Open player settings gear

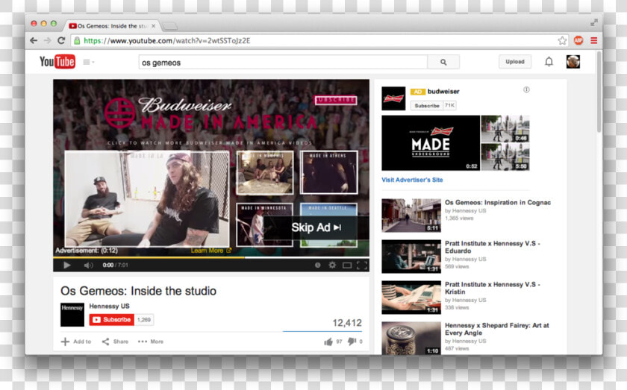[332, 265]
